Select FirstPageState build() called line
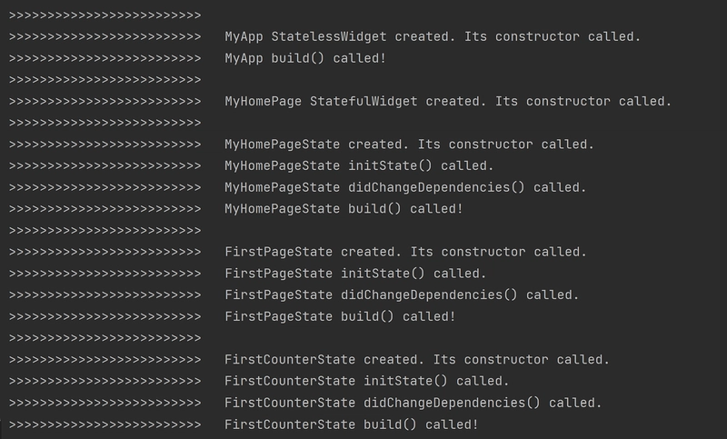 click(233, 316)
